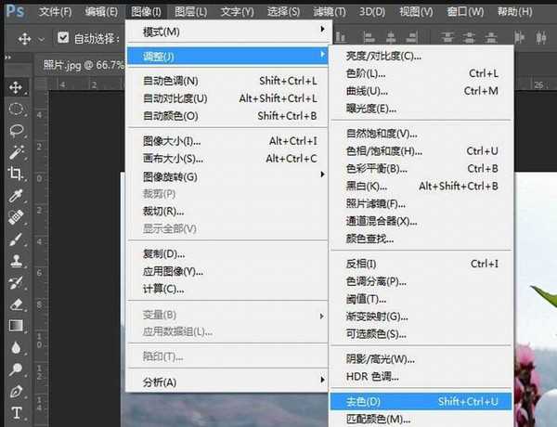The height and width of the screenshot is (427, 557).
Task: Open the move tool preset dropdown arrow
Action: 43,39
